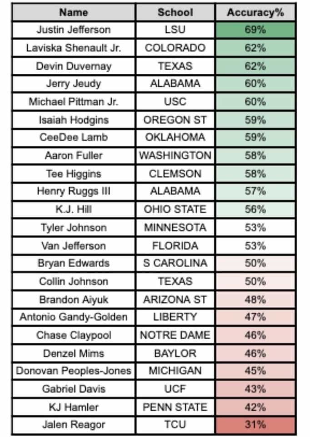Click the PENN STATE school cell
Screen dimensions: 310x437
click(x=175, y=407)
